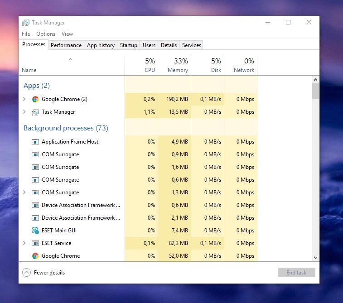This screenshot has height=303, width=343.
Task: Maximize the Task Manager window
Action: click(288, 22)
